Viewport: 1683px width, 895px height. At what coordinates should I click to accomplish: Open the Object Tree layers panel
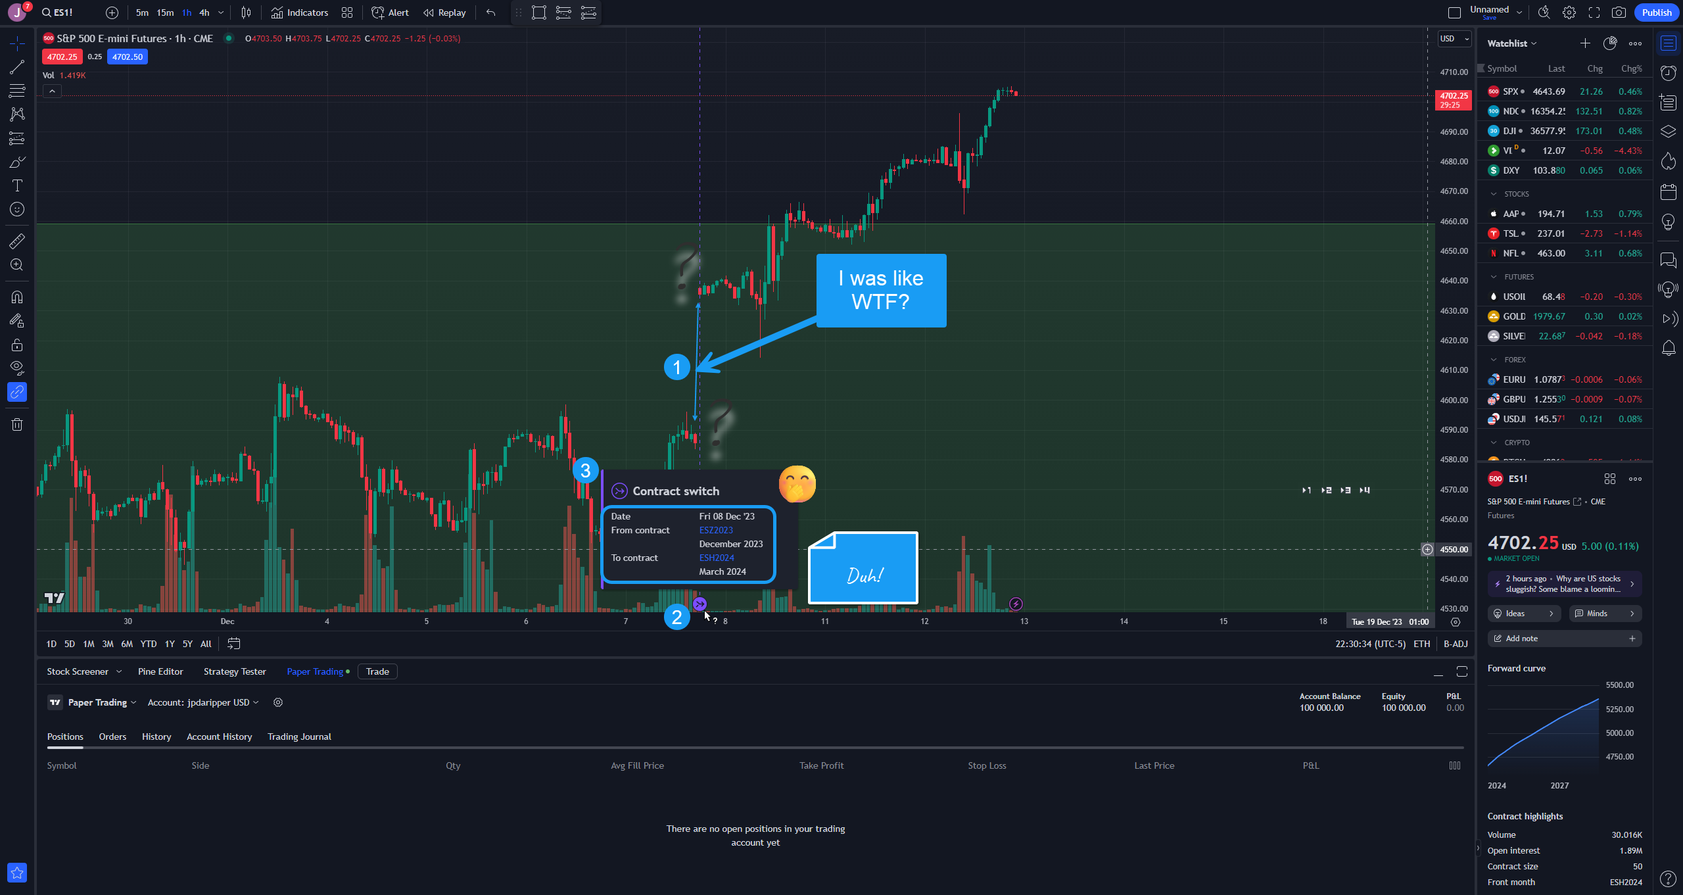pos(1669,131)
